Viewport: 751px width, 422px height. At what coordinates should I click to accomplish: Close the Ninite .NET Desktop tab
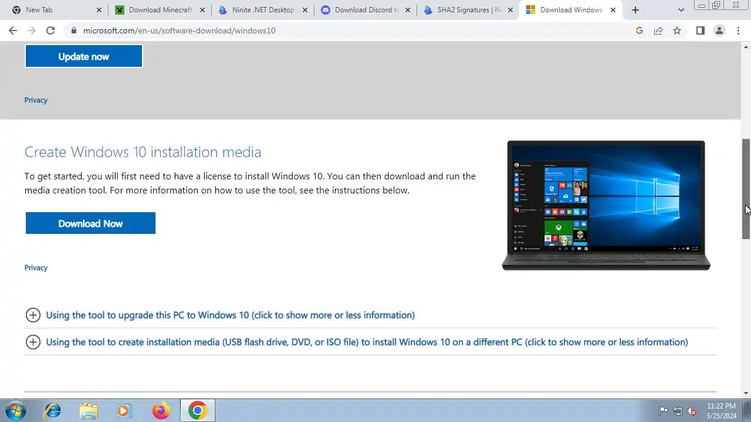(305, 10)
